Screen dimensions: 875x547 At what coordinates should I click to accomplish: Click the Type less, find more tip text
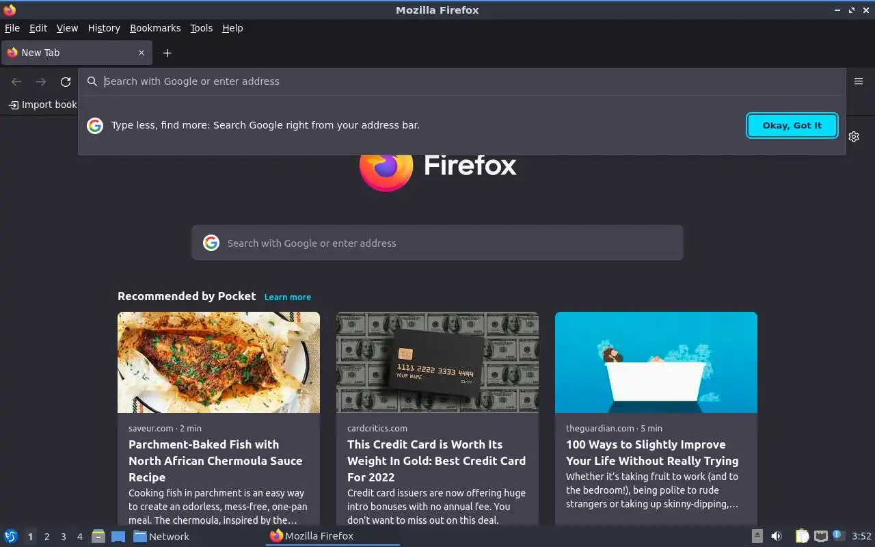[x=265, y=125]
